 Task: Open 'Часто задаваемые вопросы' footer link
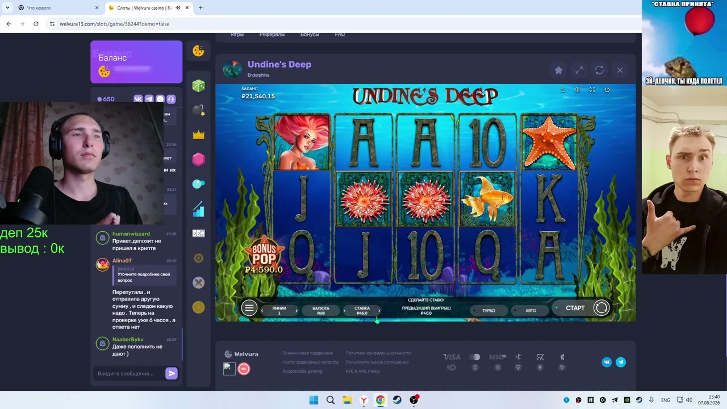pyautogui.click(x=311, y=362)
